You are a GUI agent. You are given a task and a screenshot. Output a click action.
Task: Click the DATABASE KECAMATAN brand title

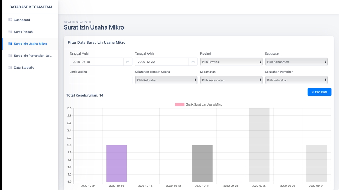(x=30, y=7)
